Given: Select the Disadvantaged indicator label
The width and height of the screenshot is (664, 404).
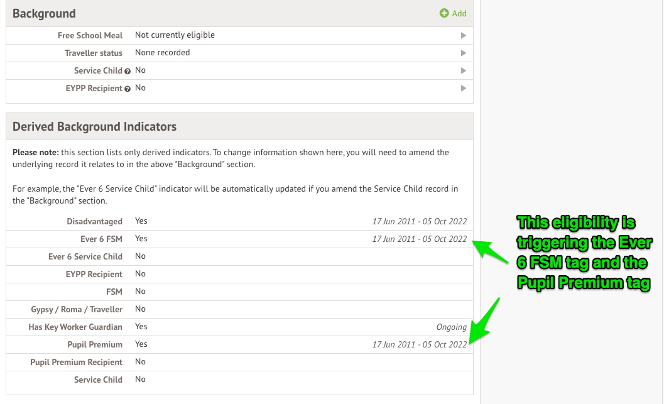Looking at the screenshot, I should 94,221.
